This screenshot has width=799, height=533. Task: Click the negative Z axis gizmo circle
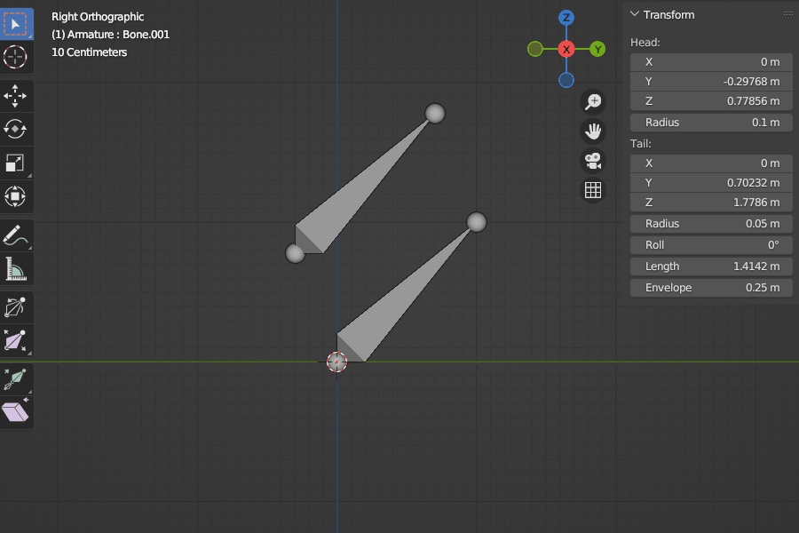[566, 80]
